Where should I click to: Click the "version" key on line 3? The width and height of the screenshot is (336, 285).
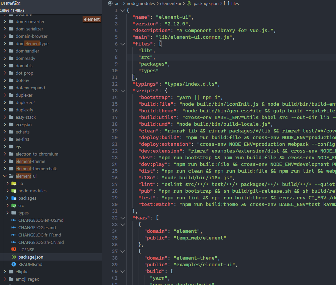tap(145, 24)
